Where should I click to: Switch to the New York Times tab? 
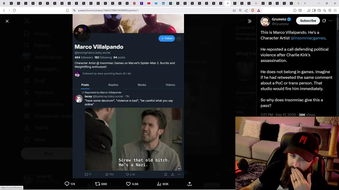(x=4, y=3)
